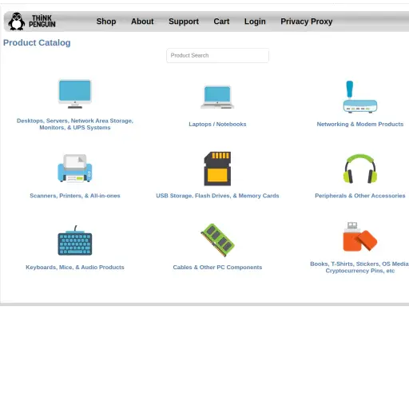Click the green RAM module icon

point(217,240)
